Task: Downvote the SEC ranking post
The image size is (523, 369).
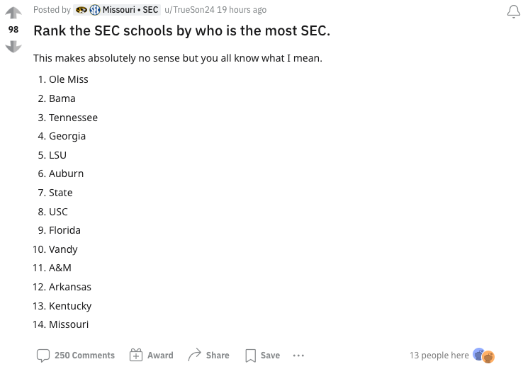Action: tap(13, 46)
